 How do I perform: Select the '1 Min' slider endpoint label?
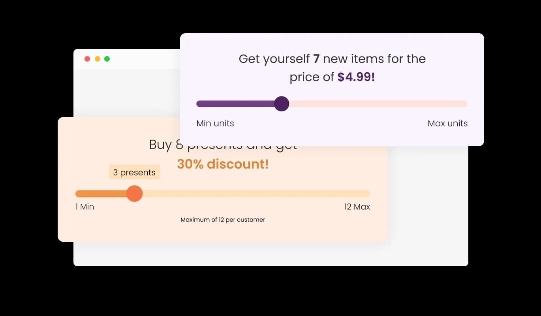tap(84, 206)
